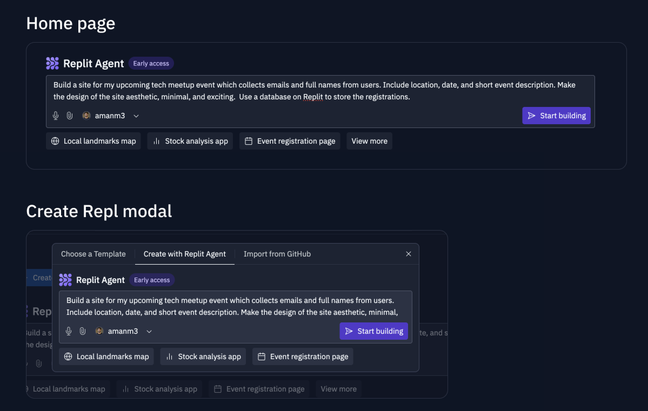Click the paperclip icon inside the modal prompt
Screen dimensions: 648x411
pyautogui.click(x=82, y=331)
